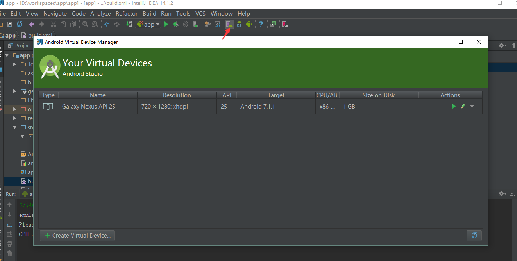Viewport: 517px width, 261px height.
Task: Open the Build menu
Action: [149, 13]
